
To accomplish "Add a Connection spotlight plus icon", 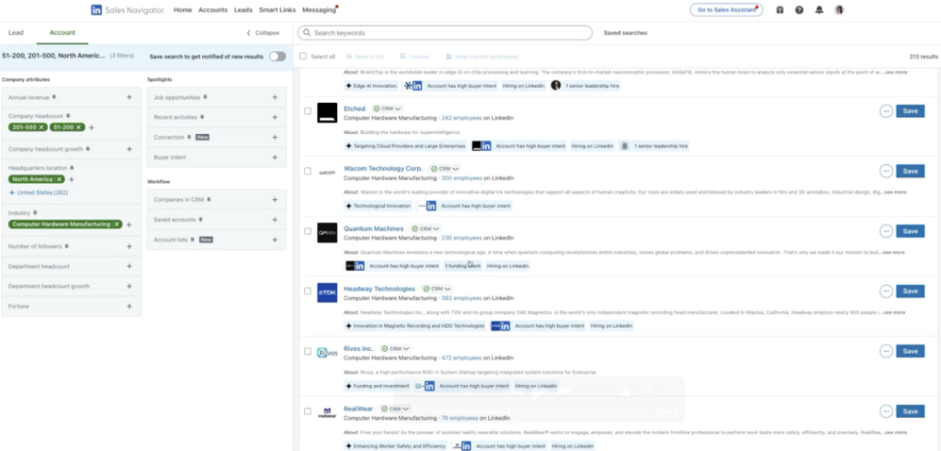I will pos(274,138).
